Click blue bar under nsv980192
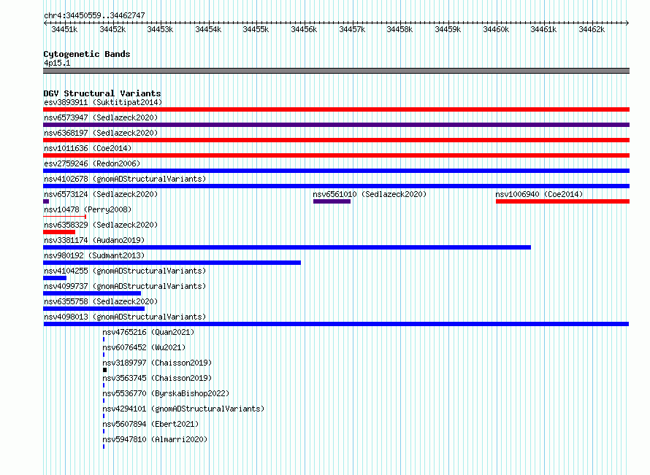Screen dimensions: 650x475 (x=172, y=263)
